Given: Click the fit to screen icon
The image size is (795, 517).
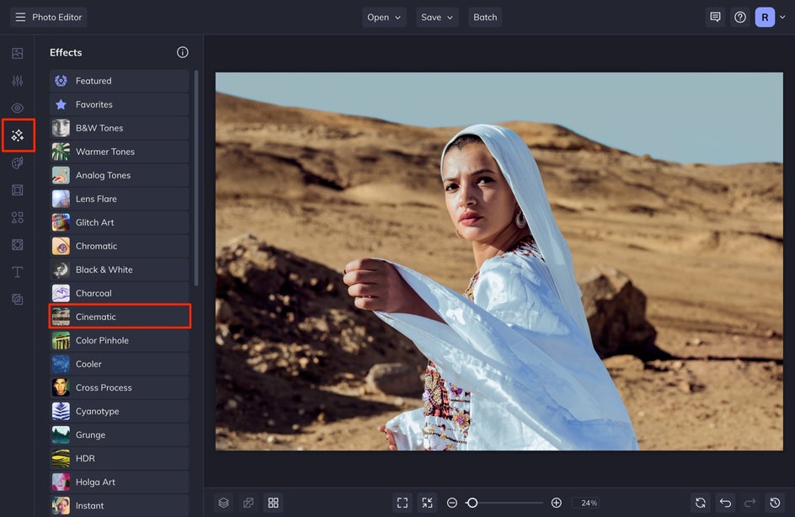Looking at the screenshot, I should coord(403,503).
